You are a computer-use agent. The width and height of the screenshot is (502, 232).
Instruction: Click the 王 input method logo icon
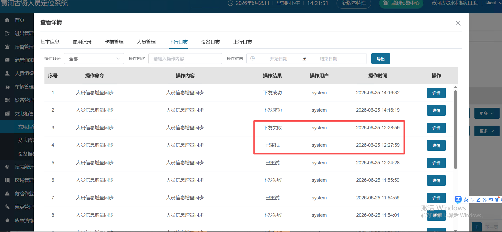coord(458,199)
